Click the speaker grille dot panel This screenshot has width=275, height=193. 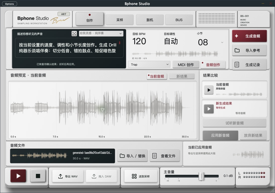pyautogui.click(x=216, y=18)
